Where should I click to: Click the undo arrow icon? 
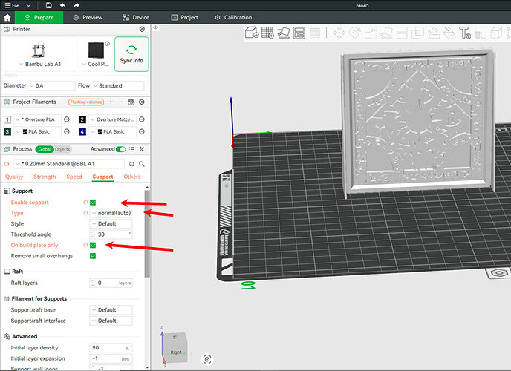coord(63,5)
